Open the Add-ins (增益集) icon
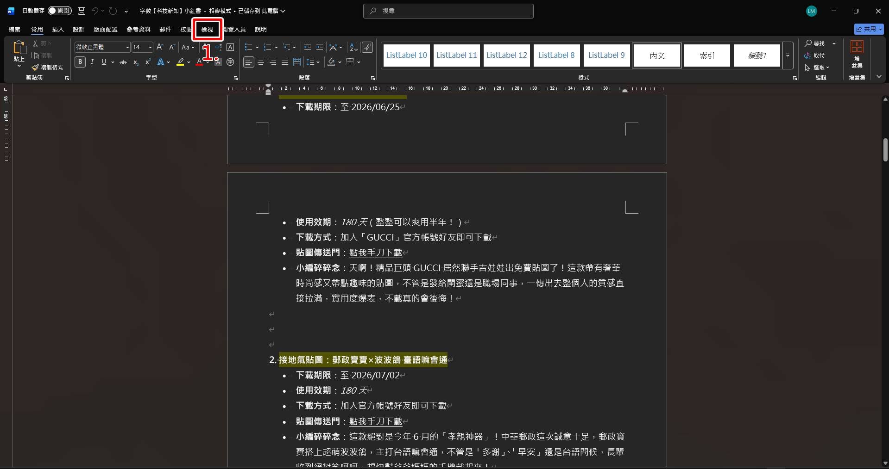 (857, 54)
